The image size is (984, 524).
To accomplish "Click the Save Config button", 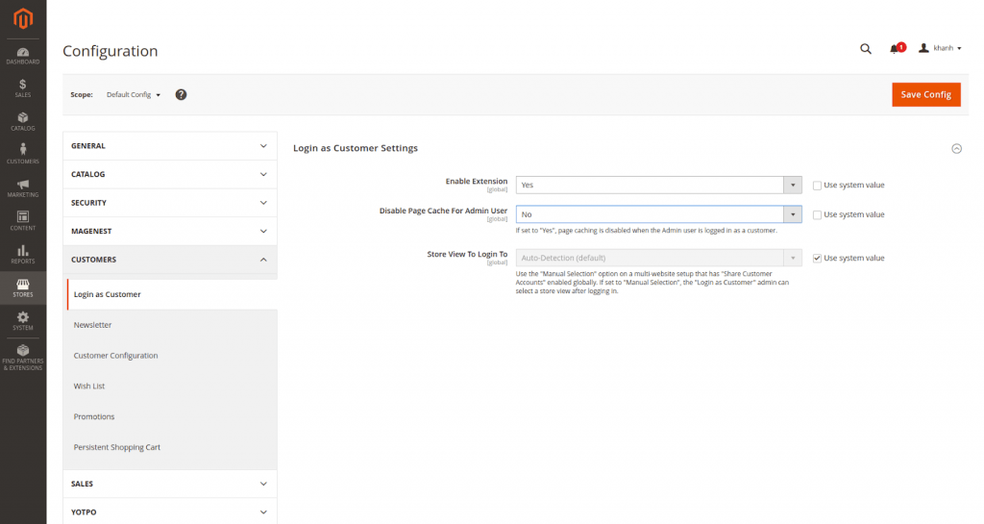I will tap(925, 95).
